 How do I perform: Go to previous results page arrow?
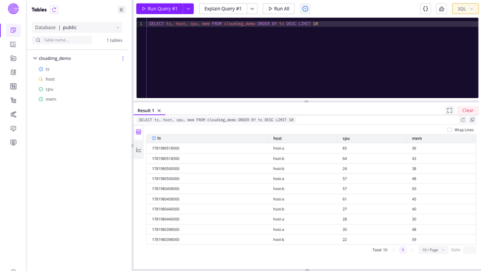pyautogui.click(x=393, y=250)
